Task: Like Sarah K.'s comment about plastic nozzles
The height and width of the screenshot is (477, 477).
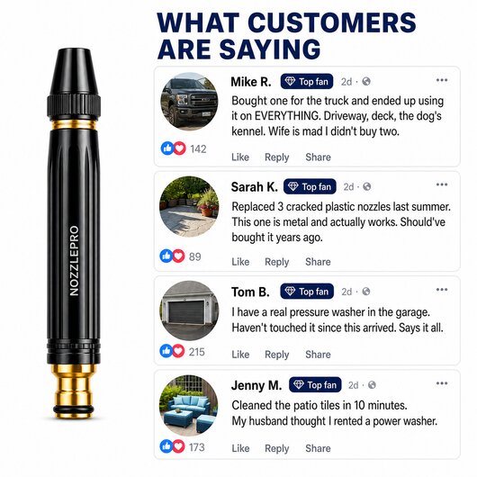Action: coord(240,262)
